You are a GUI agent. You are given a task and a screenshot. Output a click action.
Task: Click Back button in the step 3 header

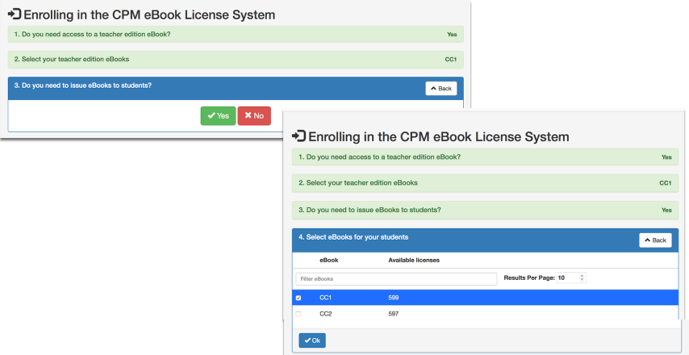441,88
